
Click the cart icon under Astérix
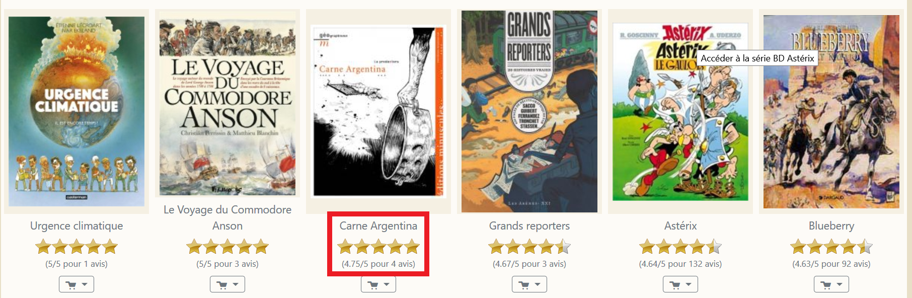(675, 284)
